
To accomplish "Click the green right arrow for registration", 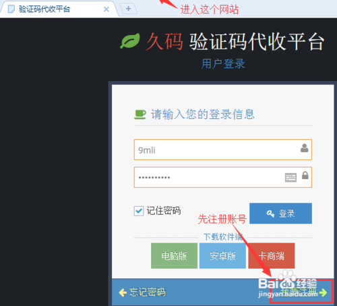I will point(323,292).
